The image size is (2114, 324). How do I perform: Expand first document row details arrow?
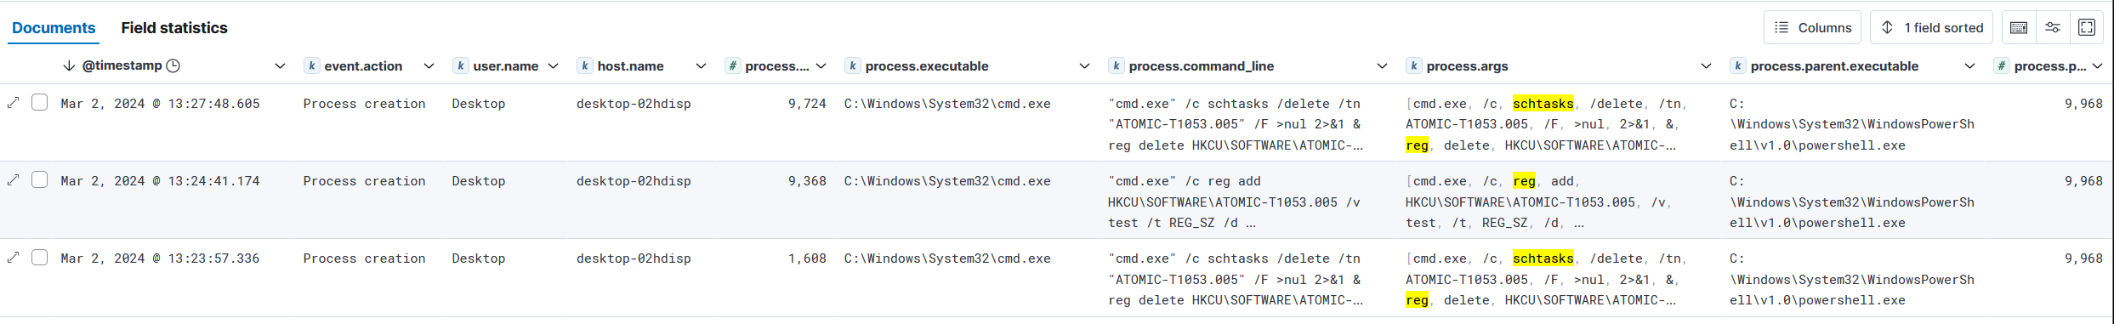(14, 103)
